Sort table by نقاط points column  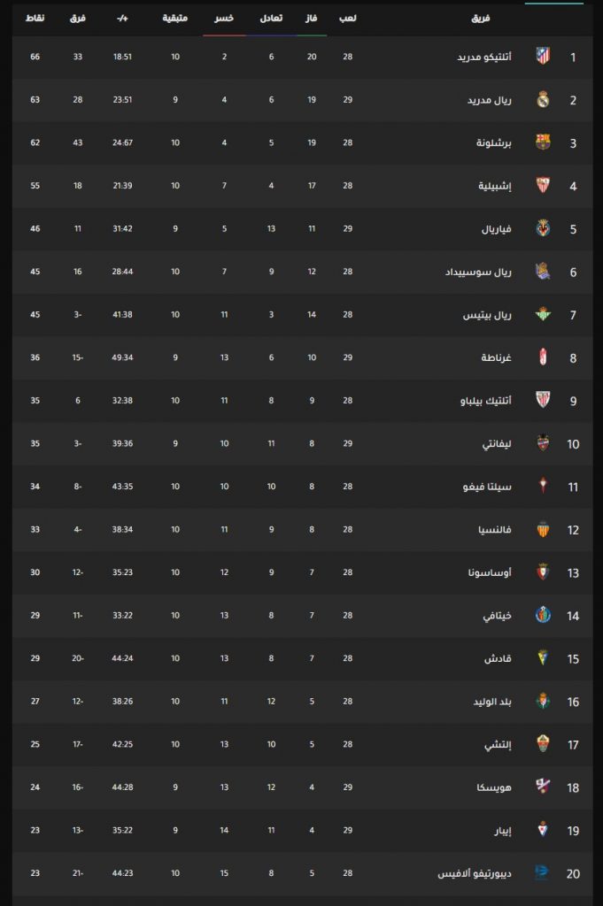tap(35, 18)
